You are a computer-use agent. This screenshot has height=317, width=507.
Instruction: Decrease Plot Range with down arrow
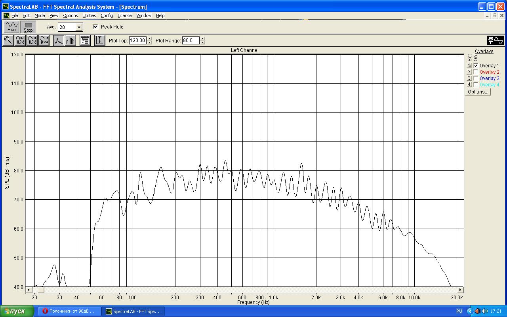click(203, 42)
